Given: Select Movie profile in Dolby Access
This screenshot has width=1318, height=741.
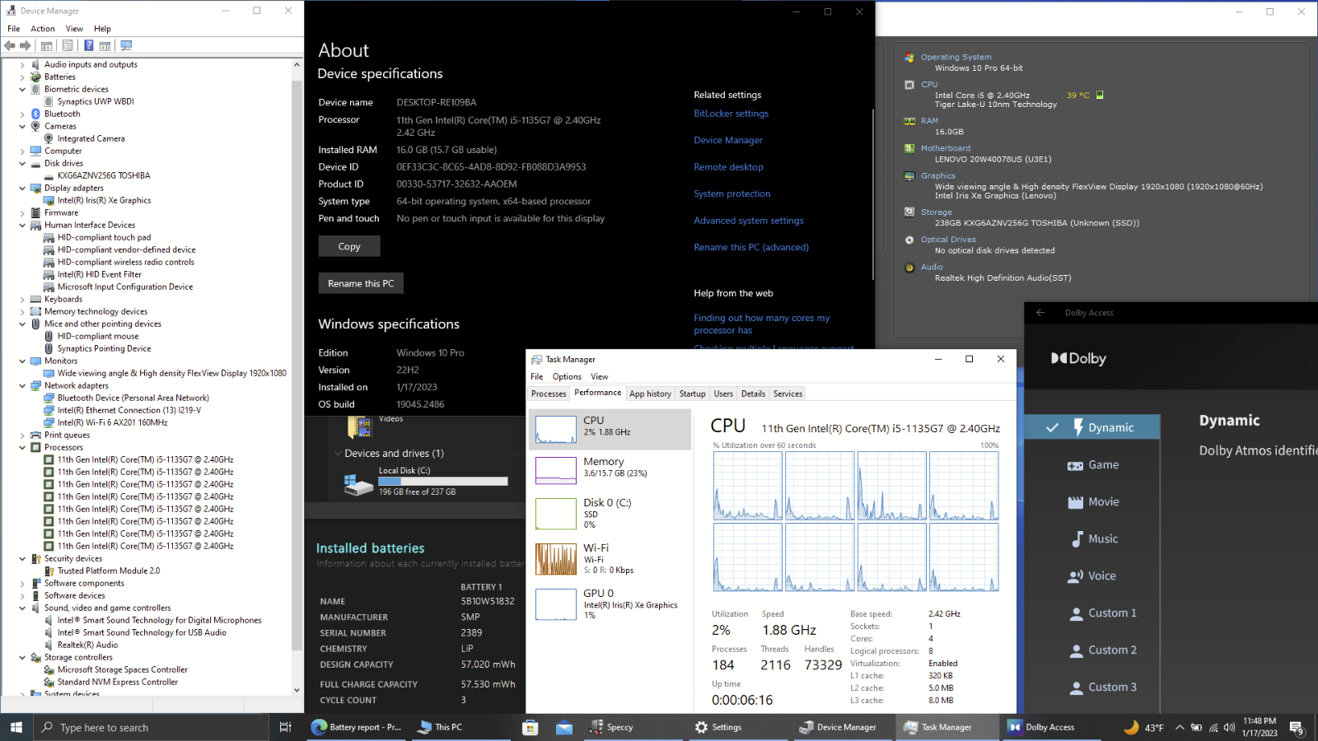Looking at the screenshot, I should pyautogui.click(x=1092, y=501).
